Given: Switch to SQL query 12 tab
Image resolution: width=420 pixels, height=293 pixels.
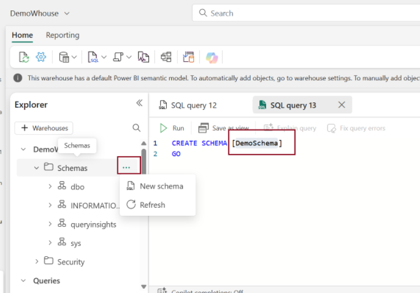Looking at the screenshot, I should 188,105.
